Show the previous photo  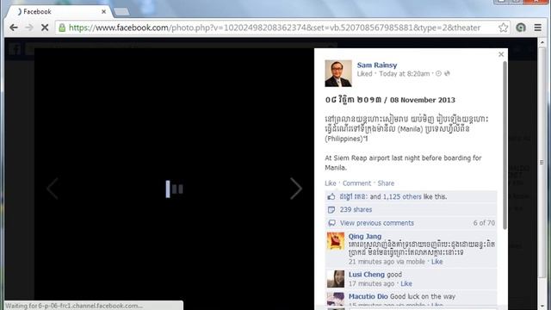click(53, 189)
